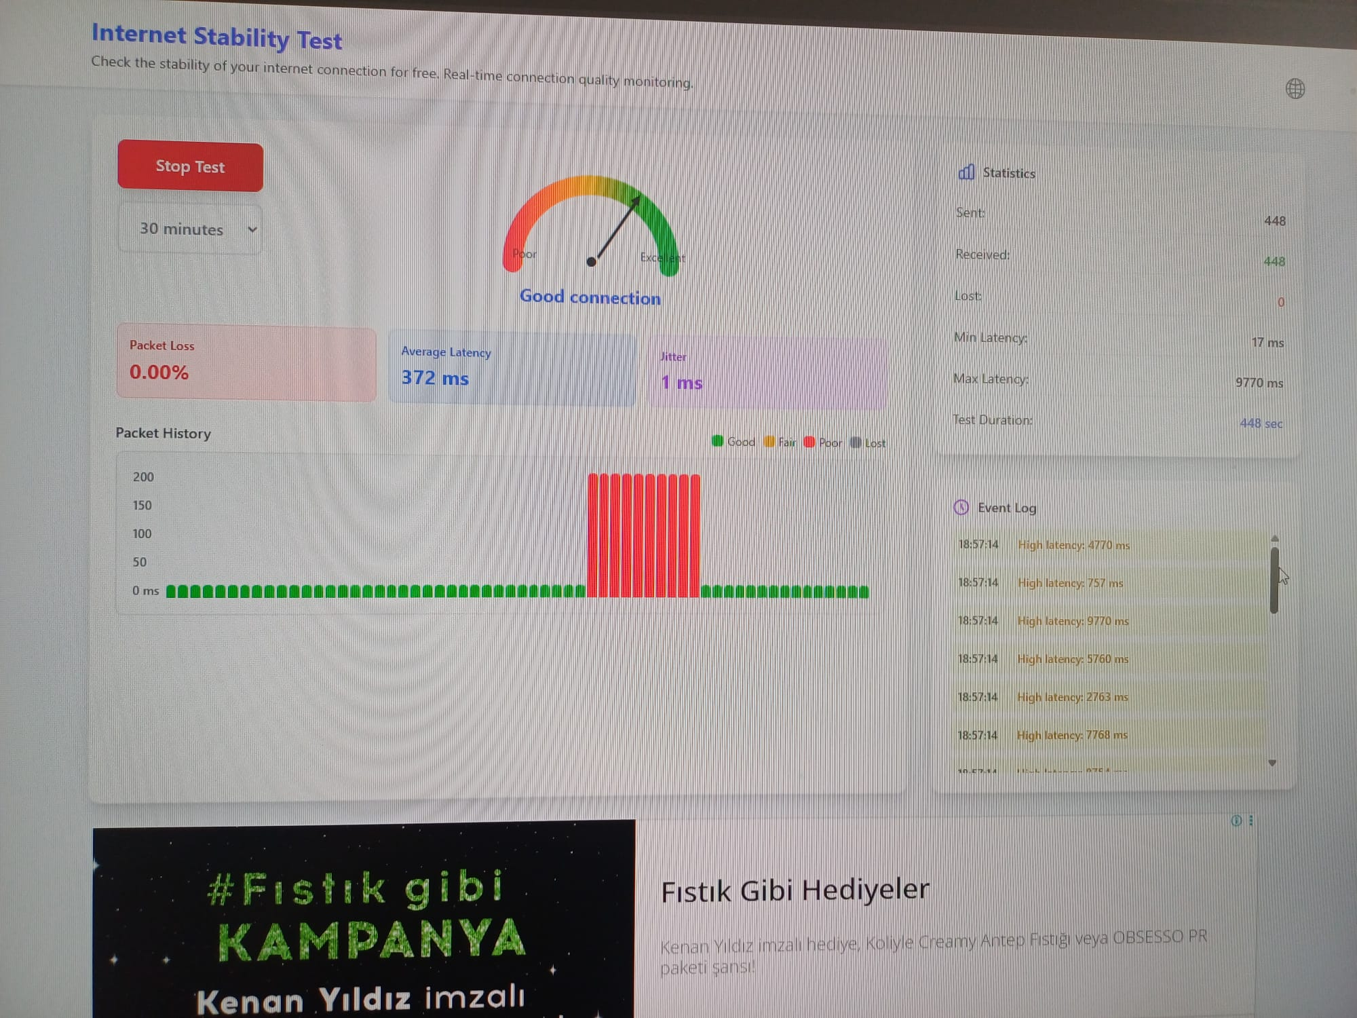Open the ad options three-dot menu
1357x1018 pixels.
(x=1250, y=821)
